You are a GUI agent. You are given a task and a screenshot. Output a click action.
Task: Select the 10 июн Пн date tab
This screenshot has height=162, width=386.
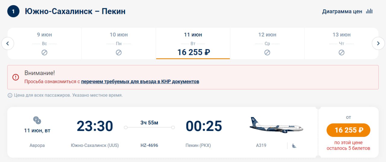(x=119, y=44)
